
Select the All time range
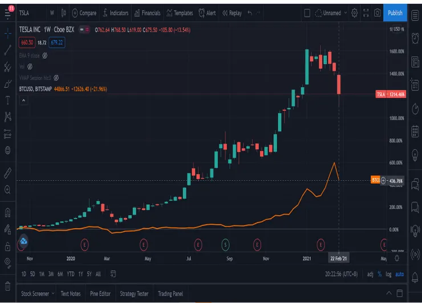click(x=98, y=274)
